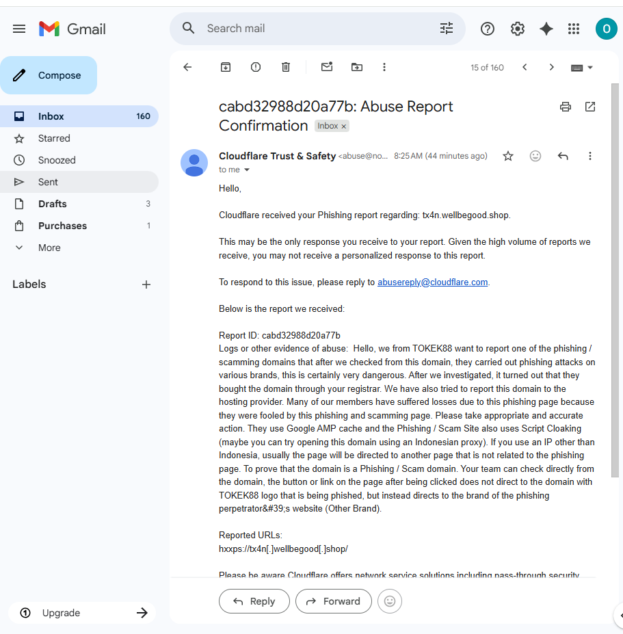Open input tools keyboard selector
This screenshot has height=634, width=623.
582,68
